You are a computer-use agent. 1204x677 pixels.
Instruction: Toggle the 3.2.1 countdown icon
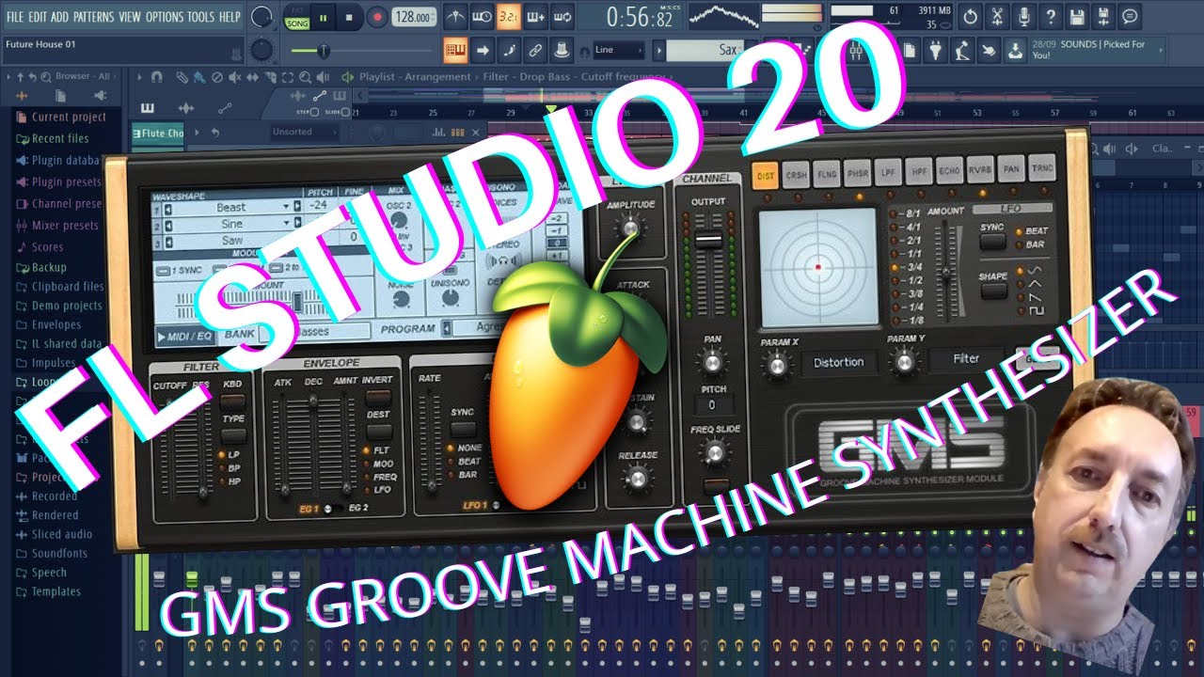click(x=510, y=17)
